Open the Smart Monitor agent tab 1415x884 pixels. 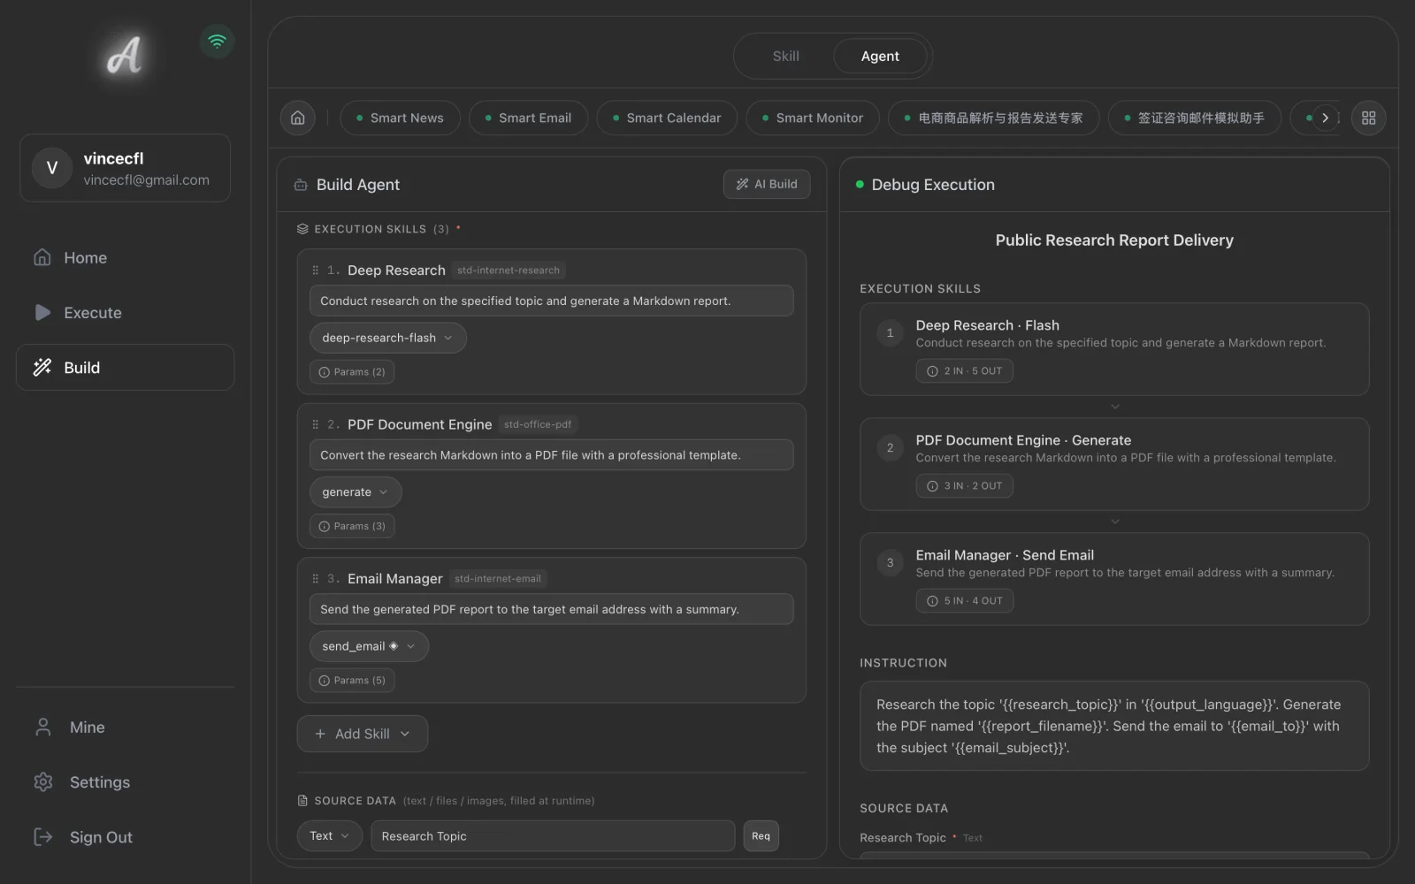point(813,118)
